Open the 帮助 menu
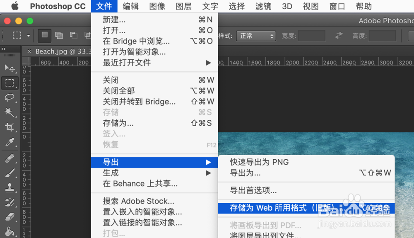This screenshot has width=414, height=238. point(364,6)
